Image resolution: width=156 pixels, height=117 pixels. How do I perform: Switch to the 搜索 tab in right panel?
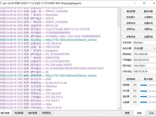[127, 113]
